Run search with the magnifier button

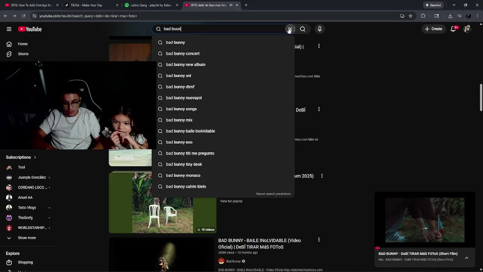click(x=303, y=29)
